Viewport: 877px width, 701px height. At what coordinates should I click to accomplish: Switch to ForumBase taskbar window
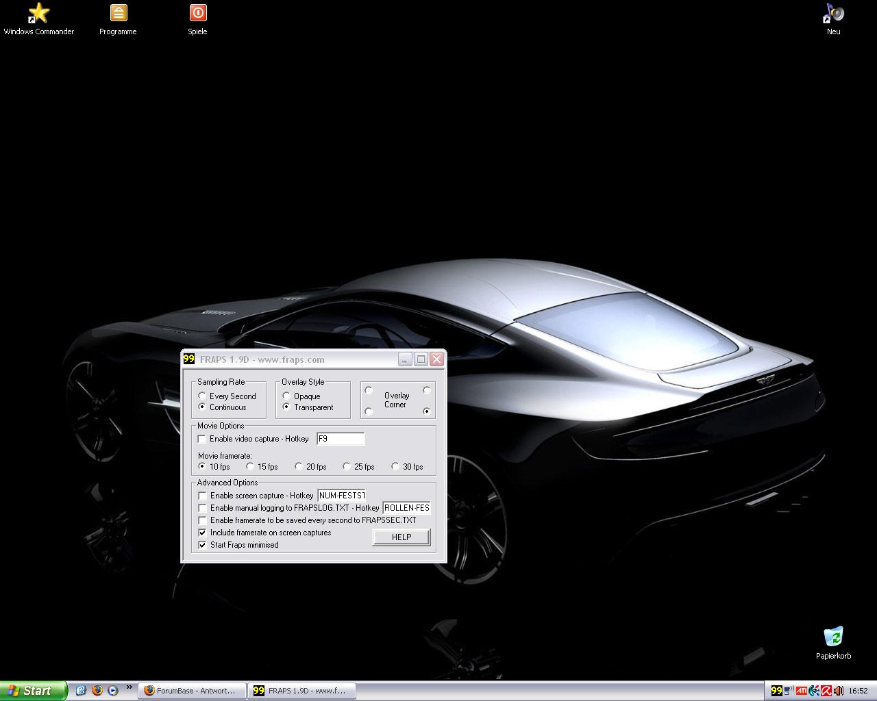coord(191,691)
